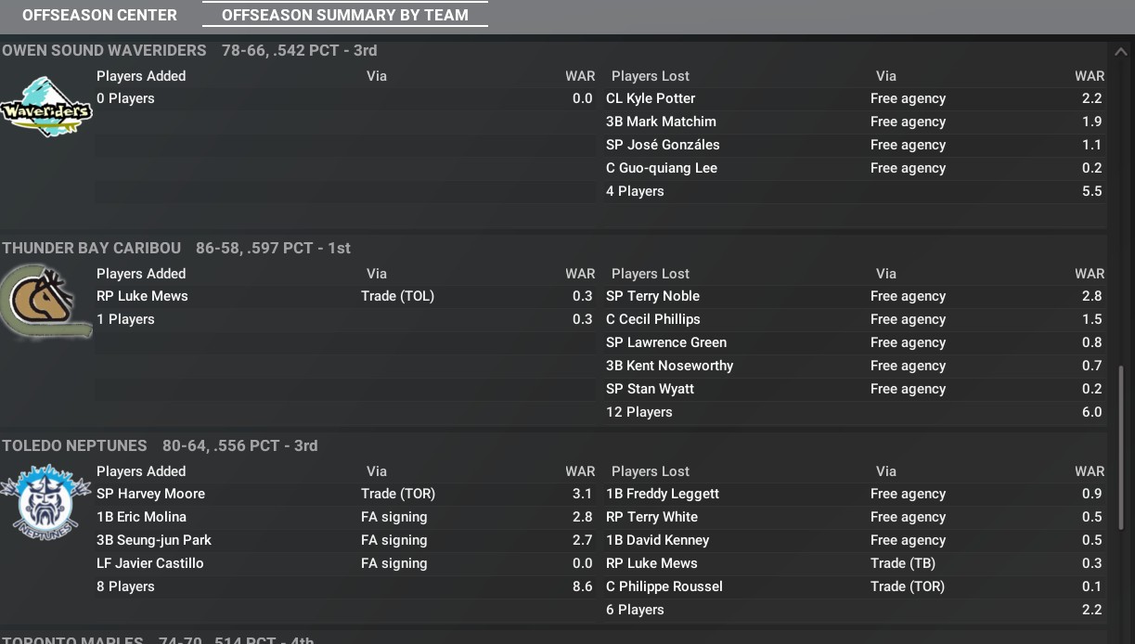1135x644 pixels.
Task: Open player CL Kyle Potter
Action: pyautogui.click(x=651, y=98)
